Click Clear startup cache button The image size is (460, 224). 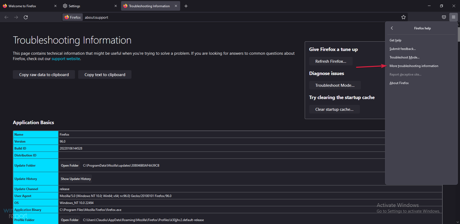[x=334, y=109]
